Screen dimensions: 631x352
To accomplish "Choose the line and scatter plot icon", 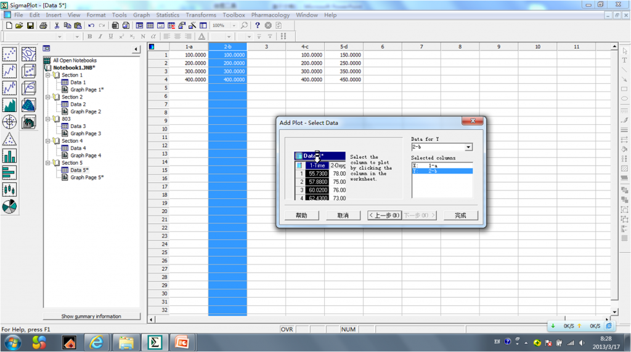I will (9, 88).
